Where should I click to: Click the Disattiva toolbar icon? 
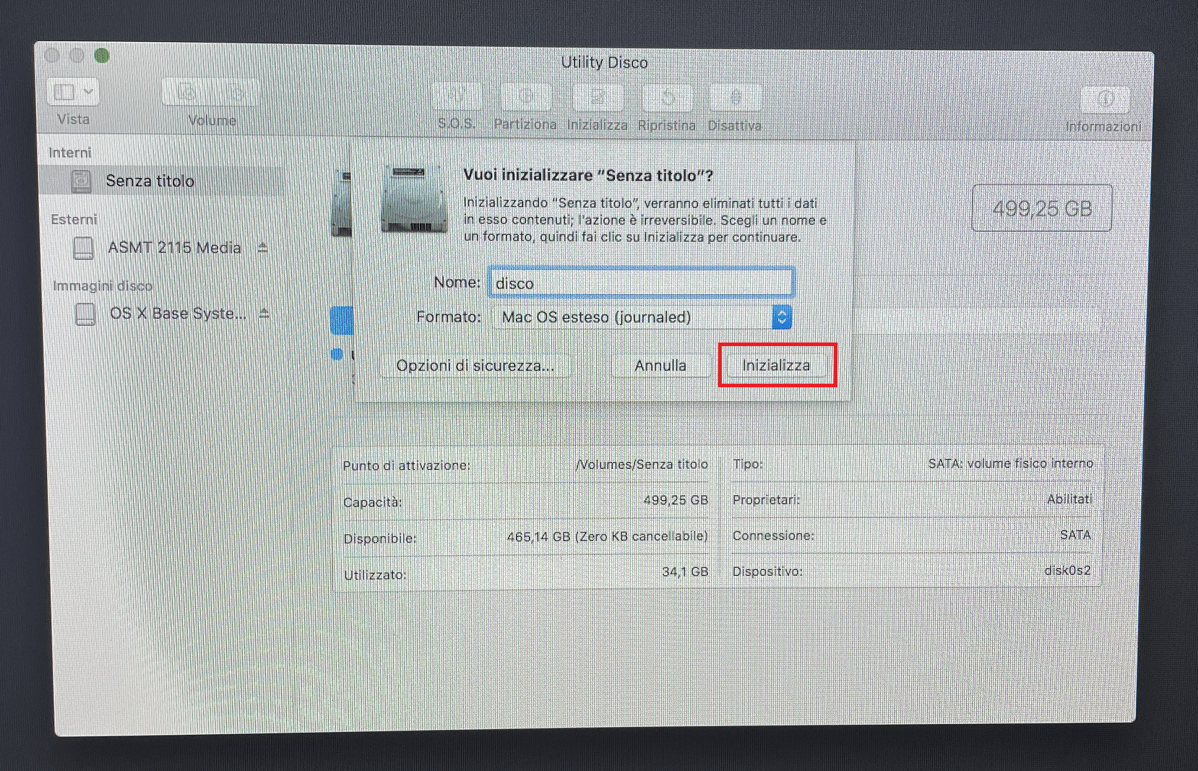tap(735, 97)
